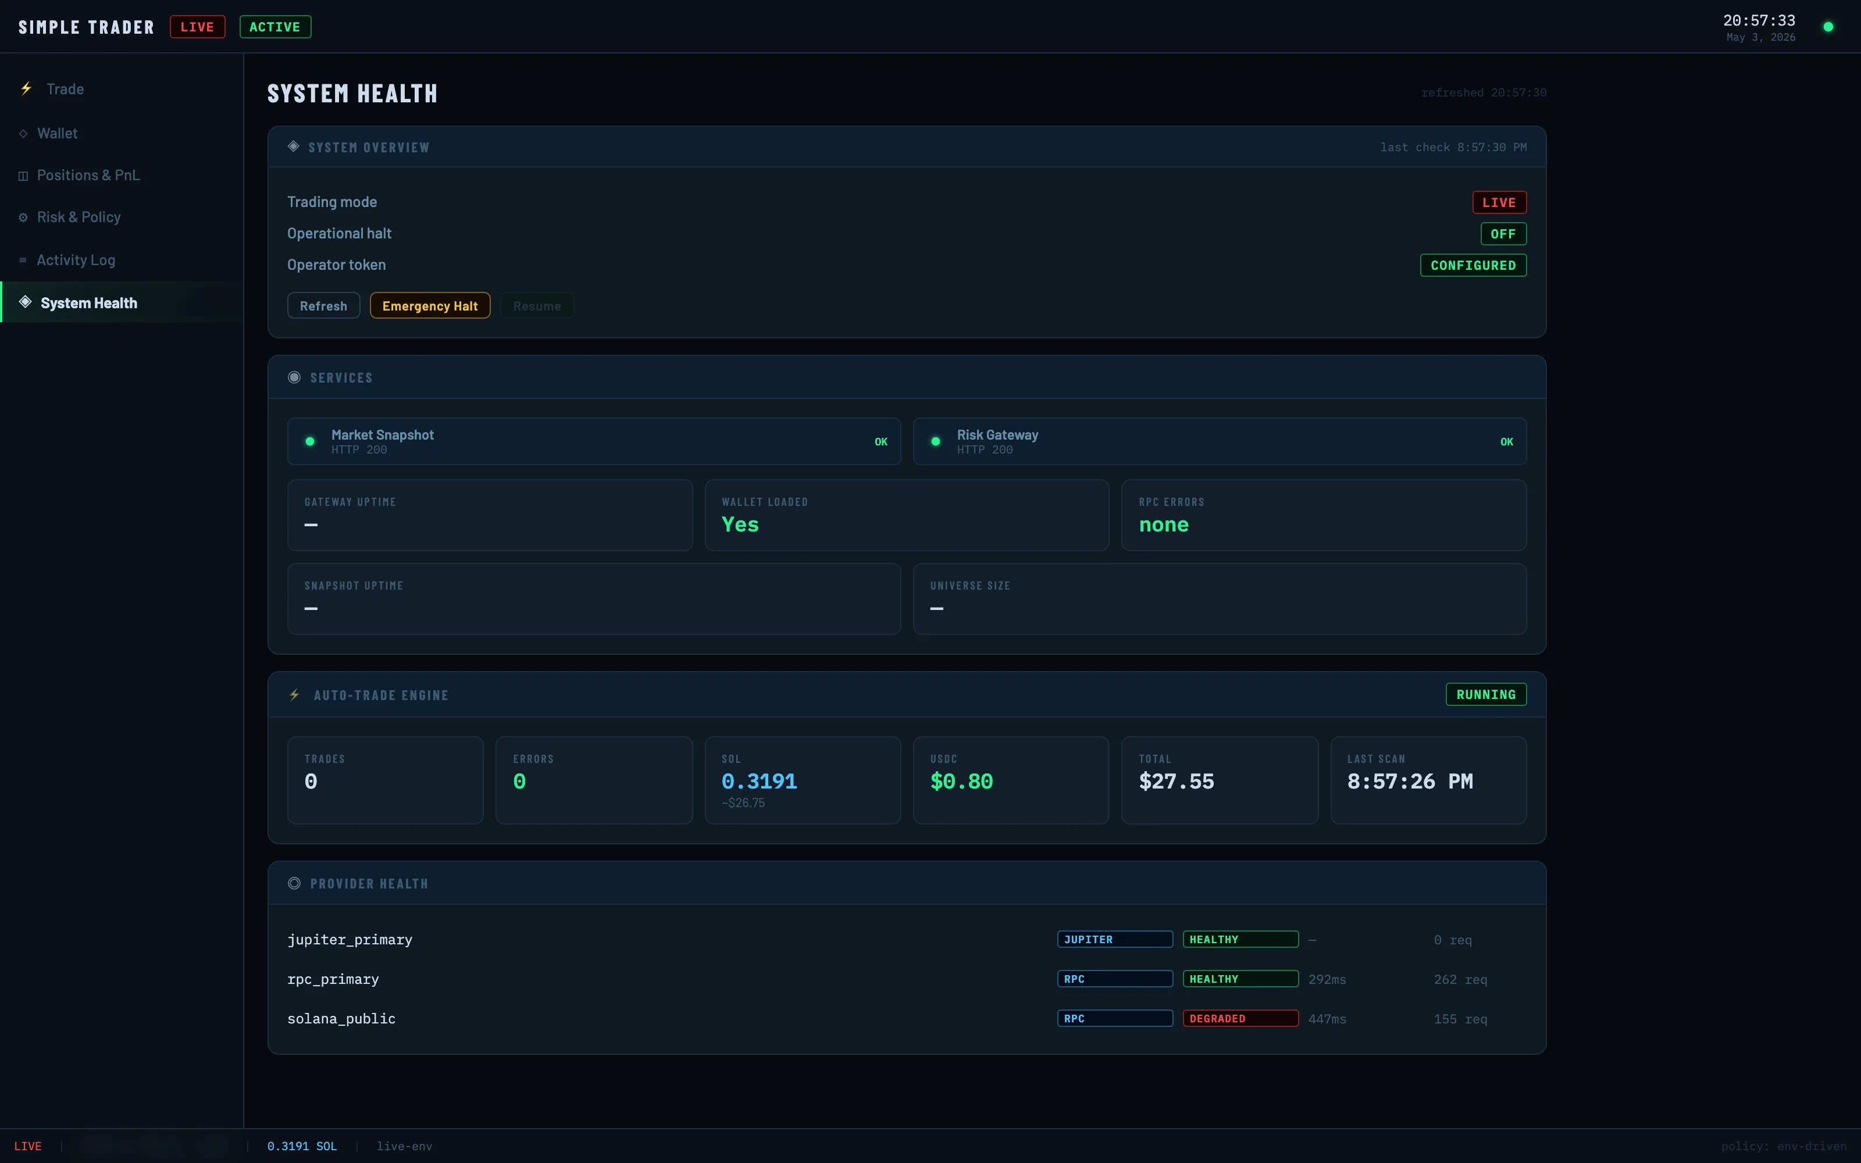Open Risk & Policy section
Viewport: 1861px width, 1163px height.
coord(122,217)
